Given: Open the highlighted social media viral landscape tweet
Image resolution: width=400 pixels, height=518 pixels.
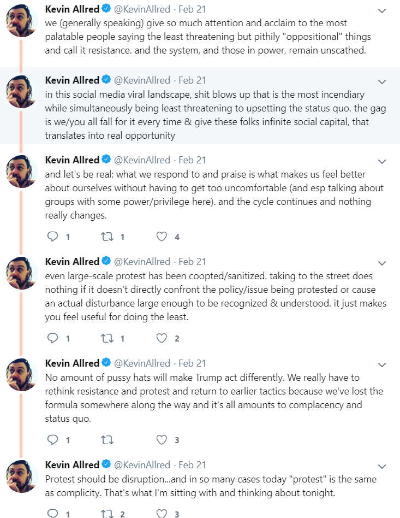Looking at the screenshot, I should 200,105.
